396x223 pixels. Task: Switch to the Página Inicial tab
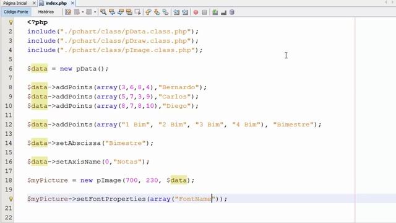click(15, 3)
